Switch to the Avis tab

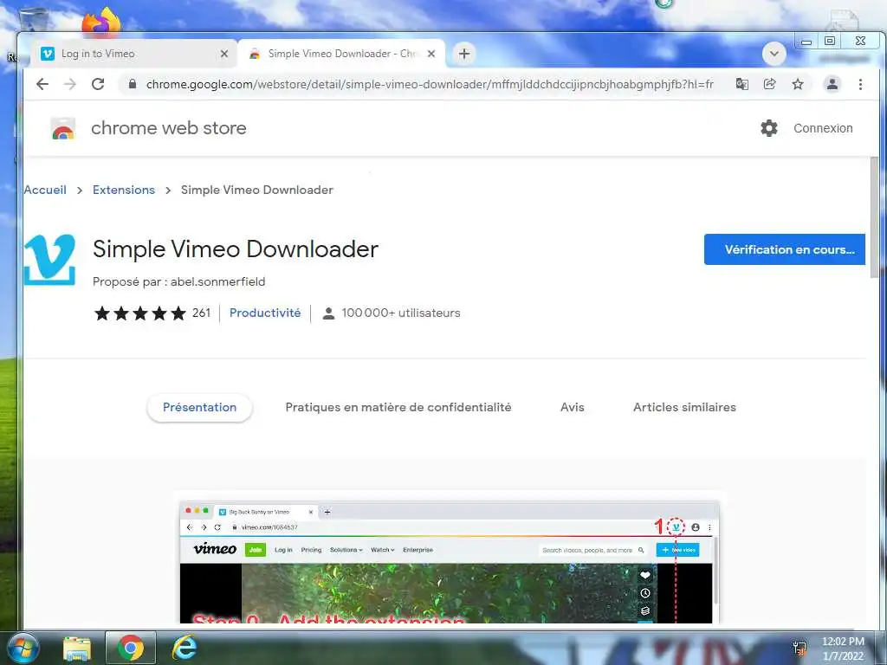572,407
